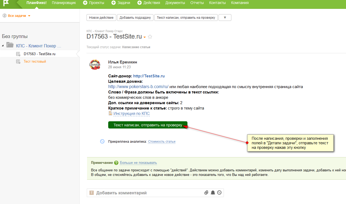Click the plus icon beside Действия
Screen dimensions: 346x204
point(139,3)
